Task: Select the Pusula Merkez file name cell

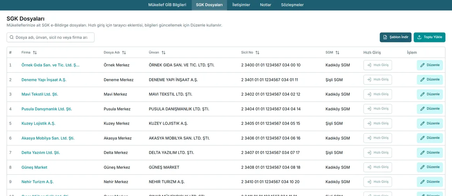Action: pos(117,108)
